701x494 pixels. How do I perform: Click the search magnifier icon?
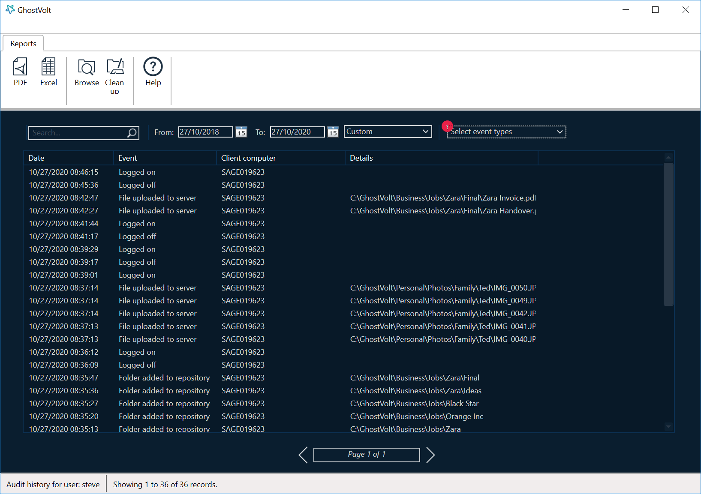(x=132, y=133)
